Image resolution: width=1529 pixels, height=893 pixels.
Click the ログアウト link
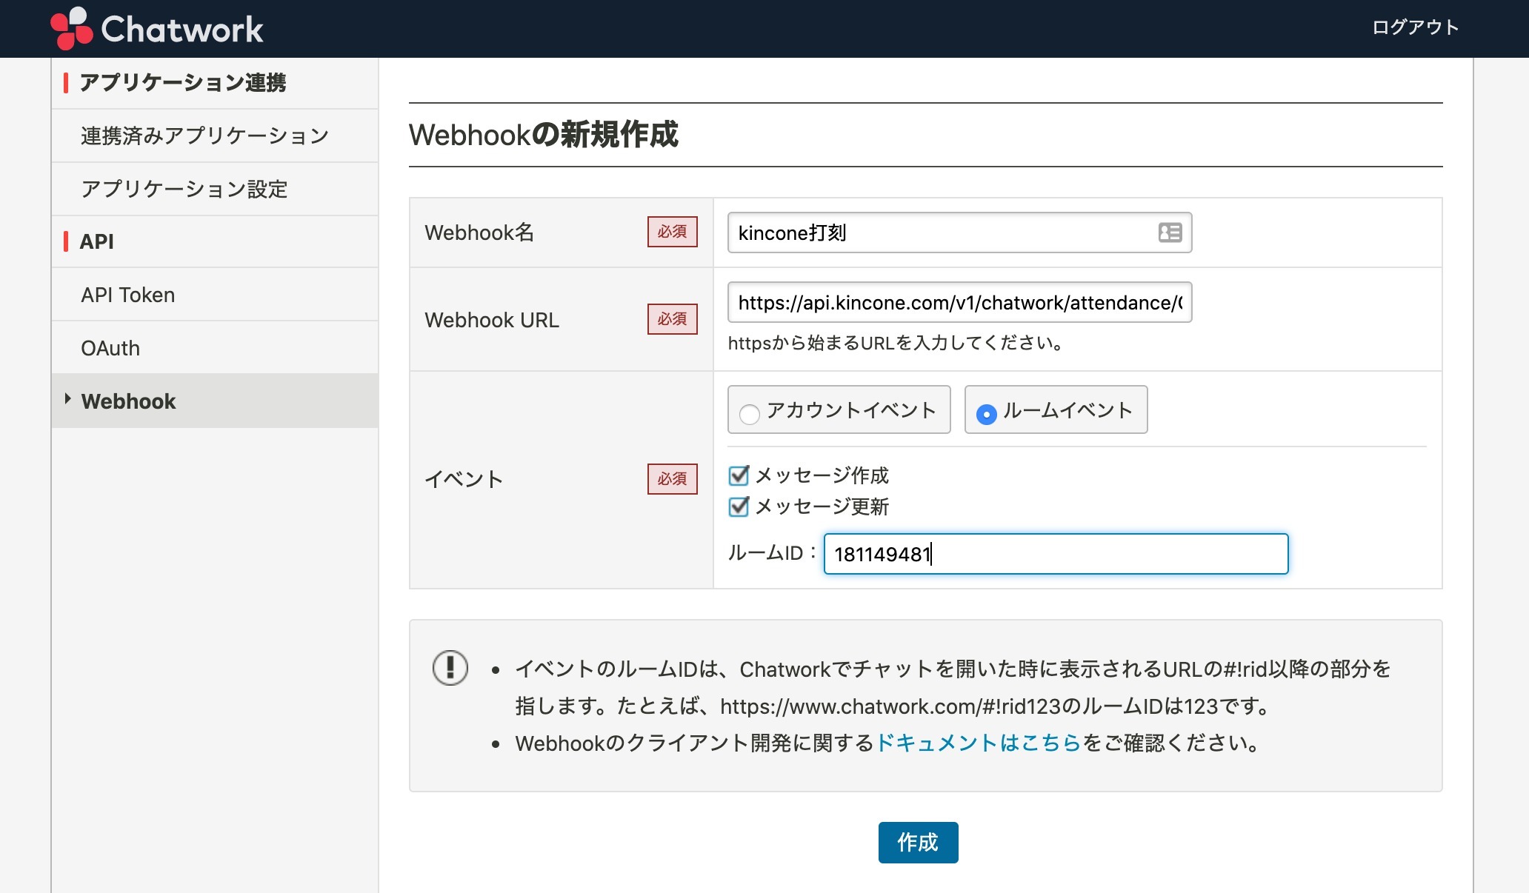click(x=1415, y=27)
